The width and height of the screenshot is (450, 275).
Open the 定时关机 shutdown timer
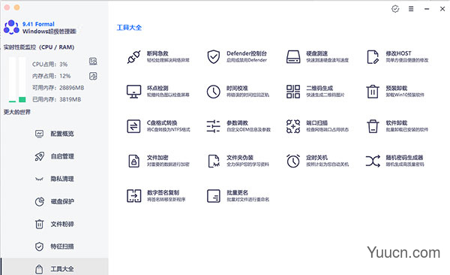click(317, 161)
